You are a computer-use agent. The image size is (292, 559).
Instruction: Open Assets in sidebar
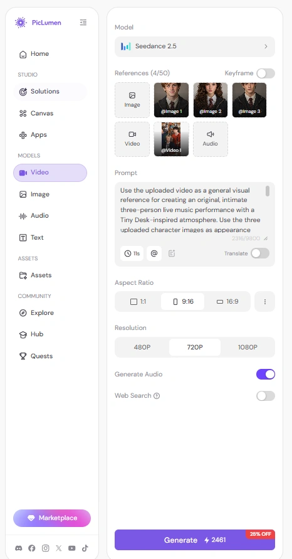pos(50,275)
